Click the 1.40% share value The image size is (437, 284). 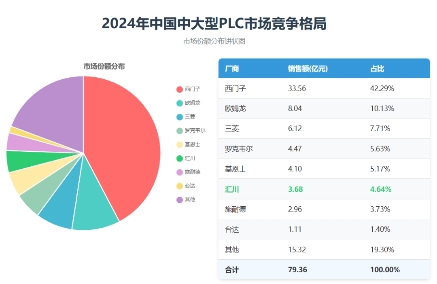(x=380, y=230)
